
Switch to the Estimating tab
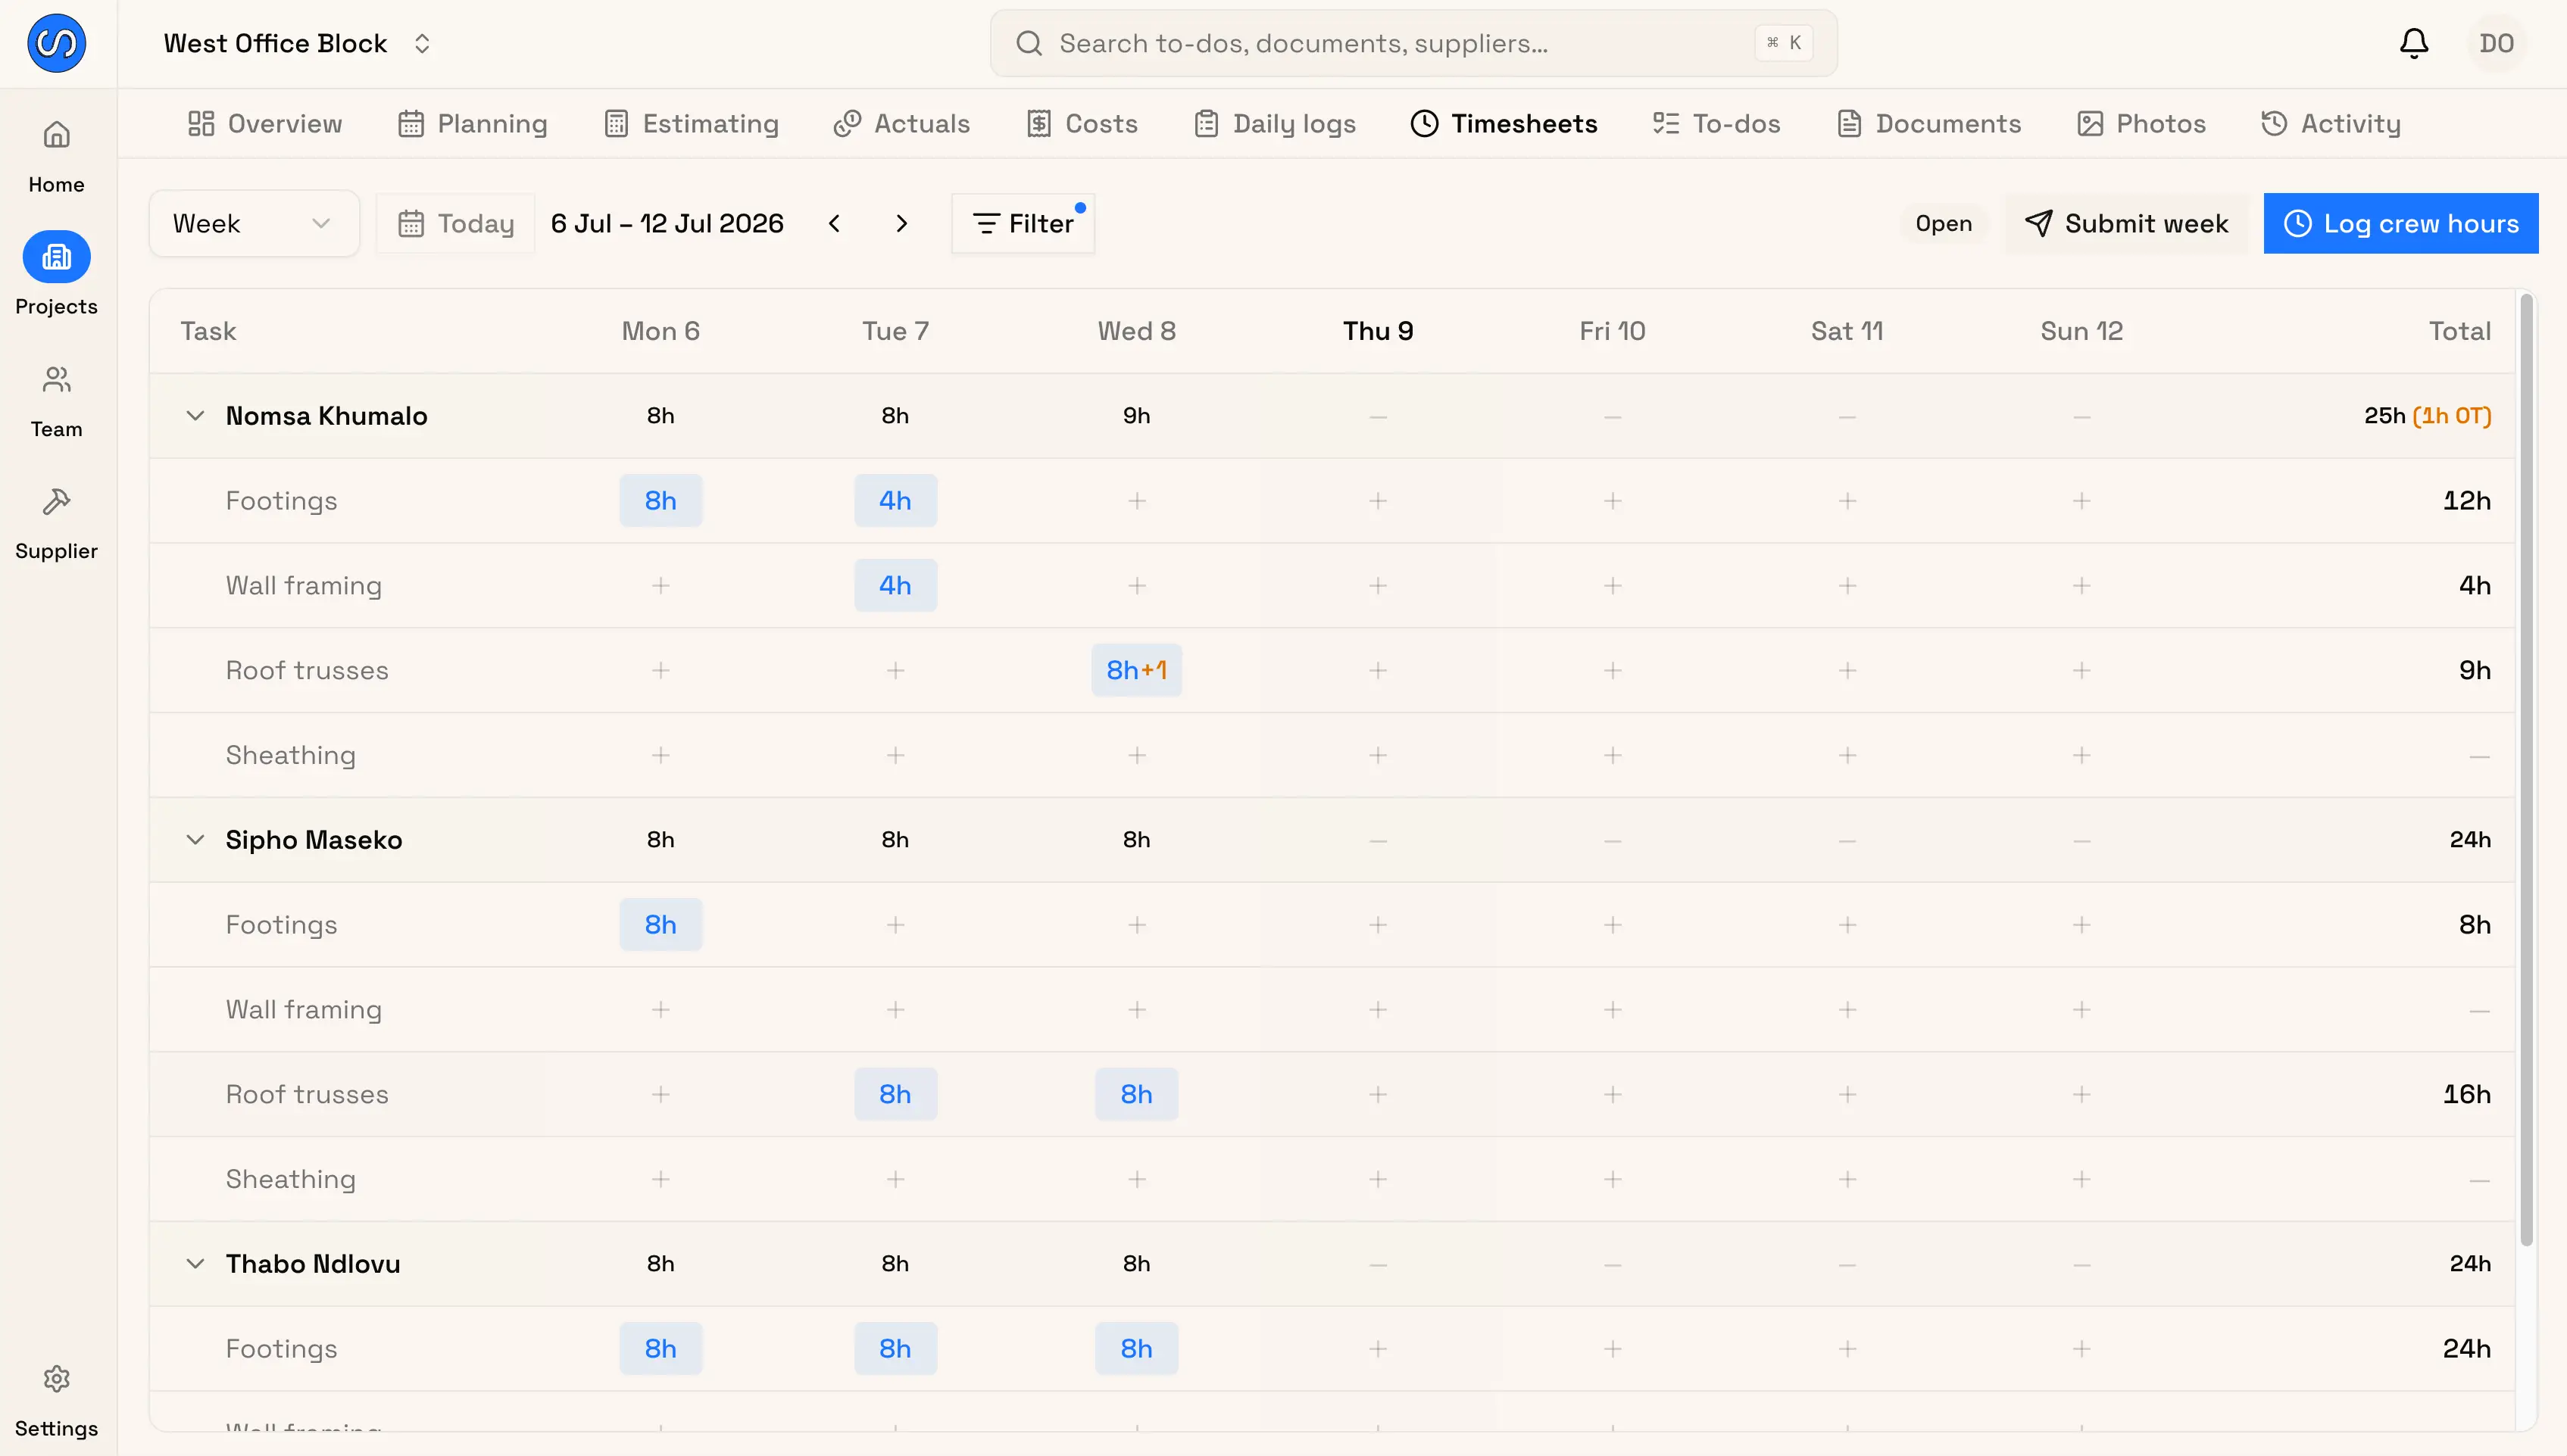(692, 123)
